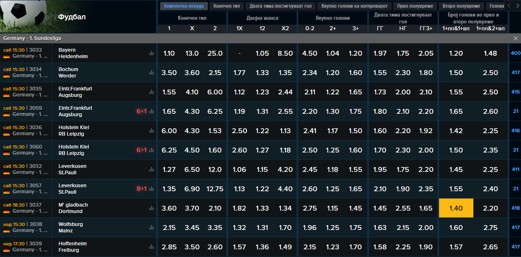Select 1+пп&1+вп odds 1.57 for Hoffenheim
The width and height of the screenshot is (521, 257).
[x=456, y=247]
